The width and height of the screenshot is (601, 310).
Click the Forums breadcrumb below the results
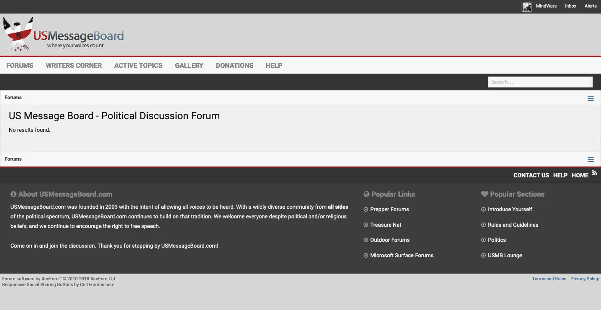pyautogui.click(x=13, y=159)
